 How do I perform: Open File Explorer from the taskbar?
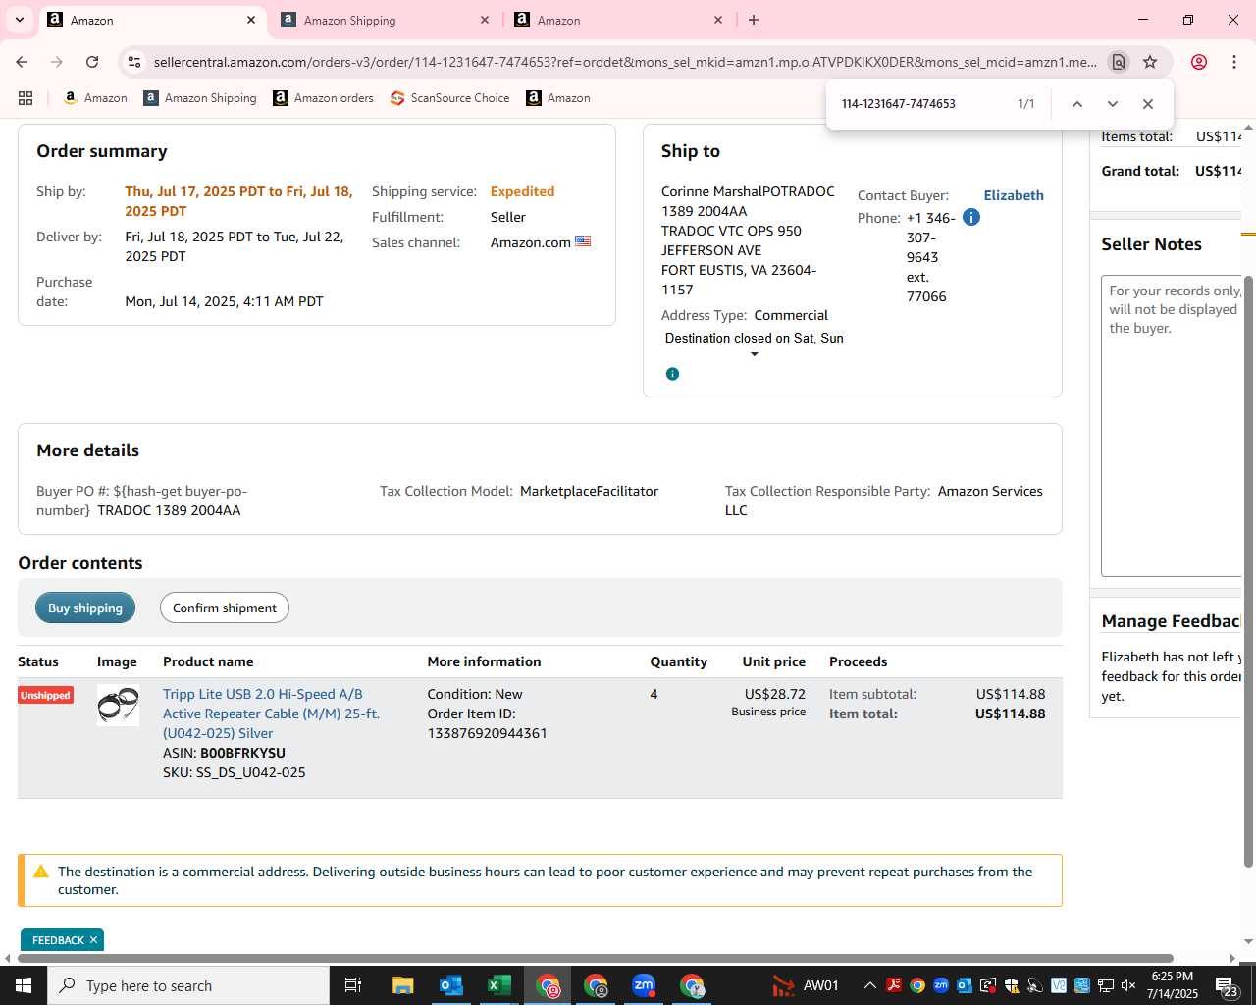(x=402, y=985)
